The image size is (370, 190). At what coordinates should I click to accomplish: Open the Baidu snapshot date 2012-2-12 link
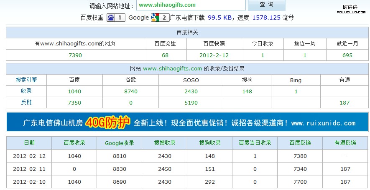click(x=214, y=55)
